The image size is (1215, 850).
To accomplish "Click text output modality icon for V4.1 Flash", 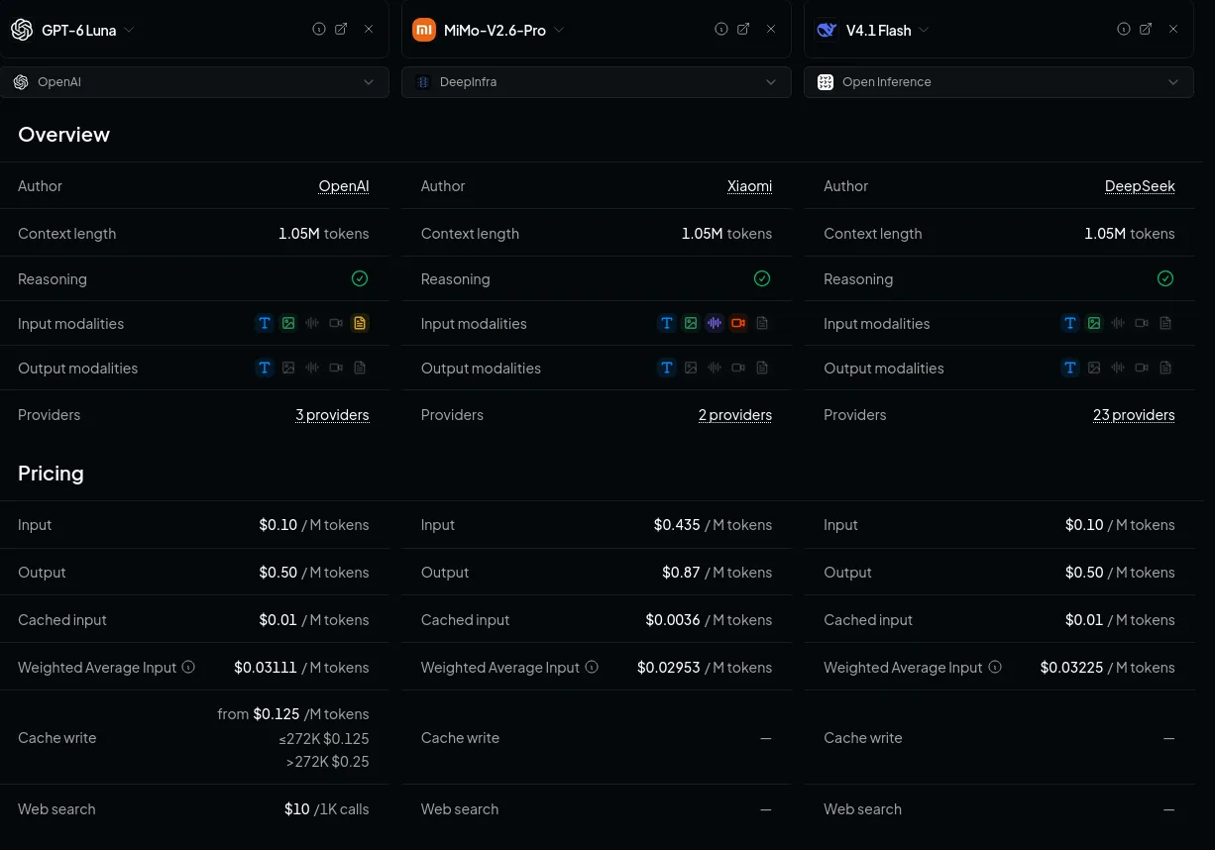I will [x=1070, y=368].
